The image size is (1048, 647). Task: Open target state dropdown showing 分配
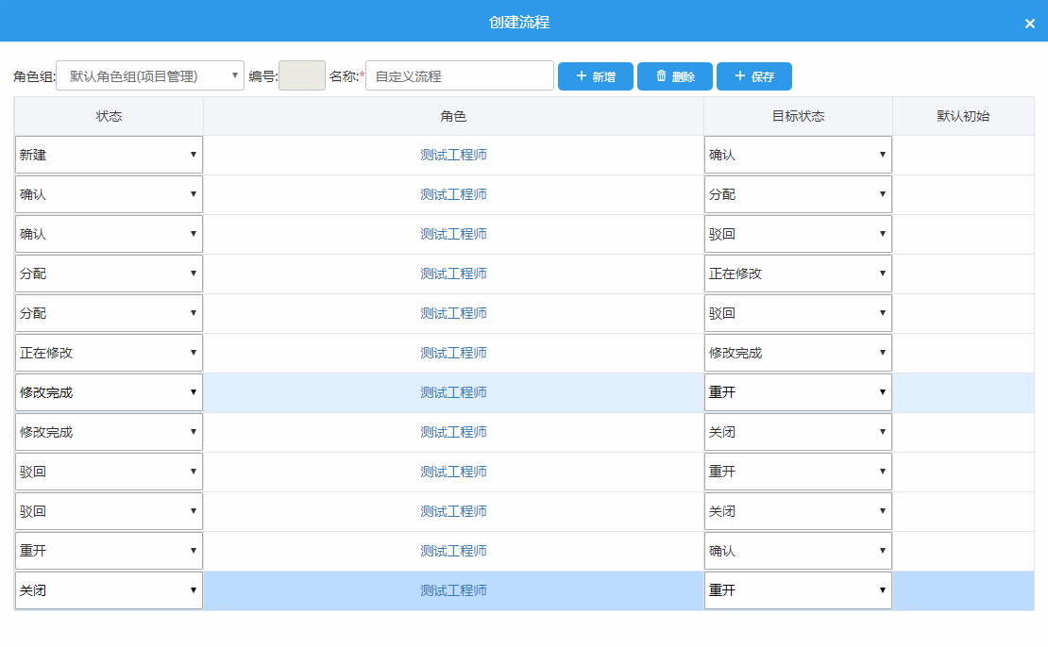[x=798, y=194]
